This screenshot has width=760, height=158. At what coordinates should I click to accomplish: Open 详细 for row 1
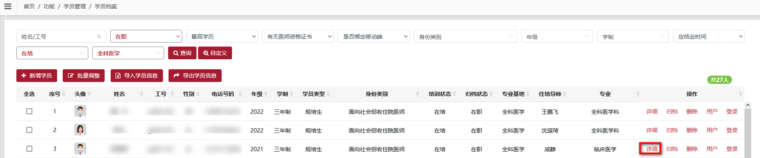coord(652,111)
